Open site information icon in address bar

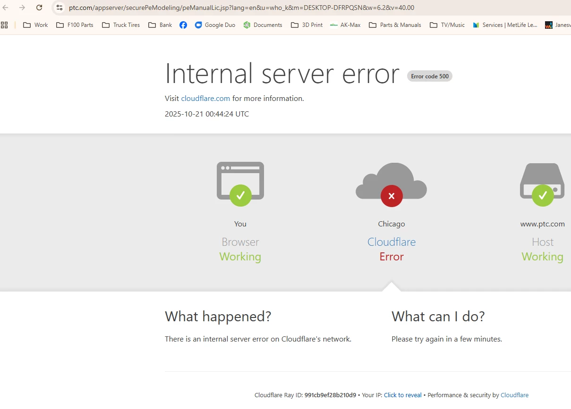tap(59, 8)
